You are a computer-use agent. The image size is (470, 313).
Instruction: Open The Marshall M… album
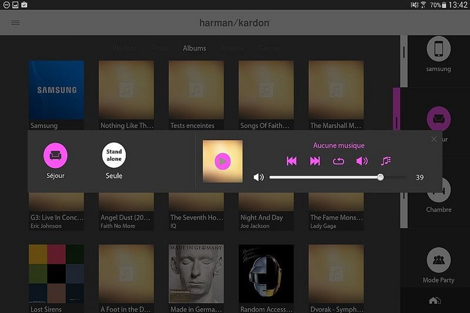click(336, 95)
